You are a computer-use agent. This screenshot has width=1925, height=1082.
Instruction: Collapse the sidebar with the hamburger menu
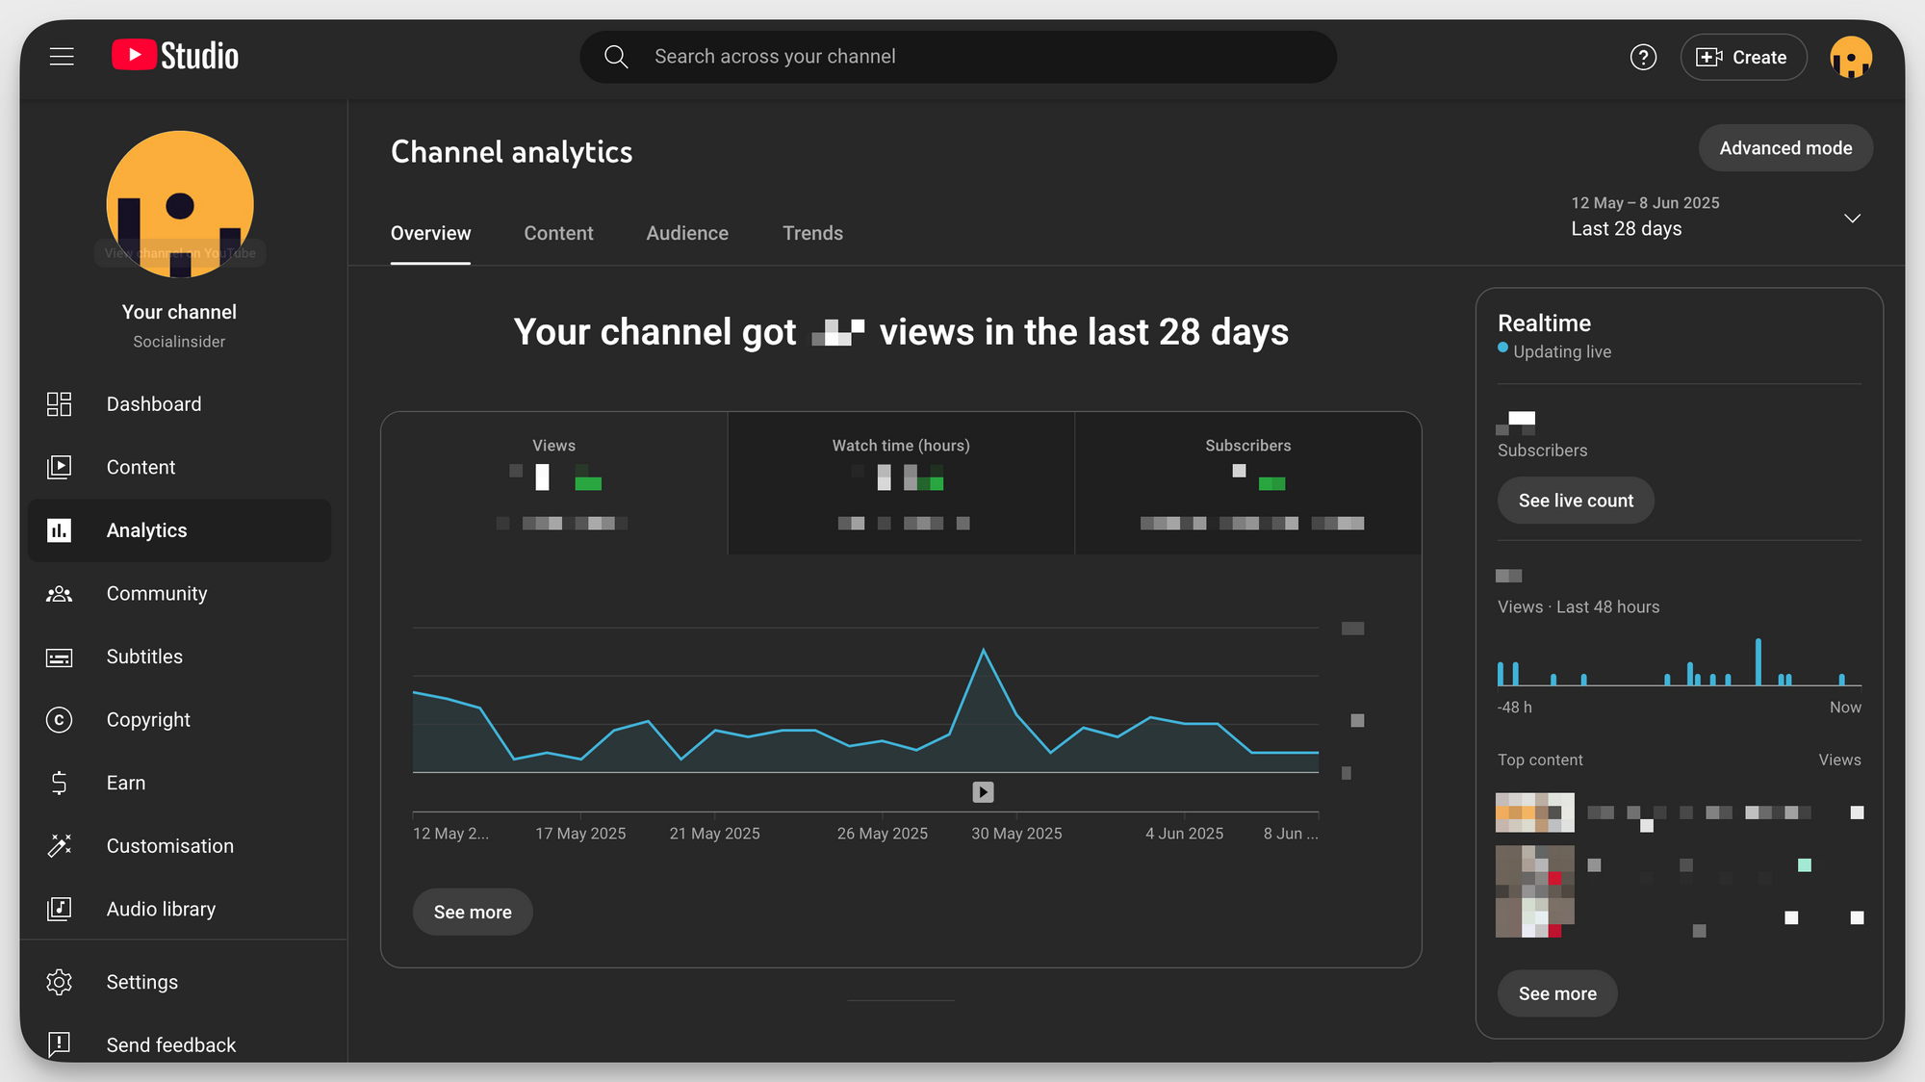[x=62, y=56]
